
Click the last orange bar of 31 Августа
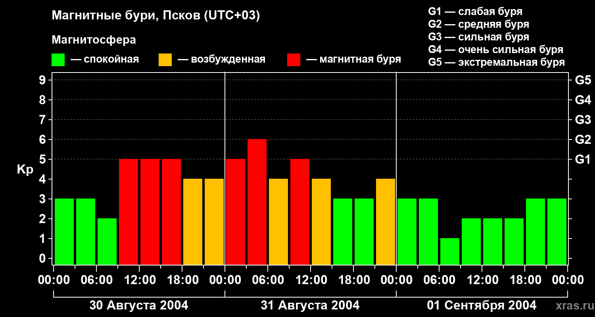(x=386, y=222)
